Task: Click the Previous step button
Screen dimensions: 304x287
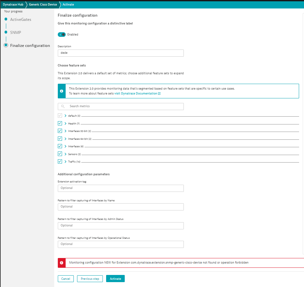Action: pos(90,279)
